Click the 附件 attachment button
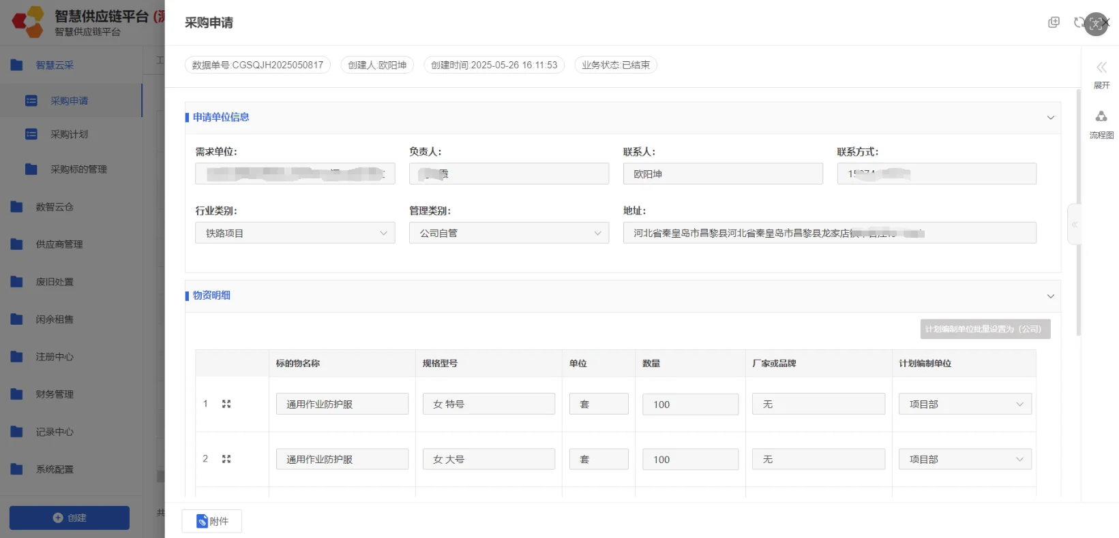This screenshot has height=538, width=1119. 212,521
